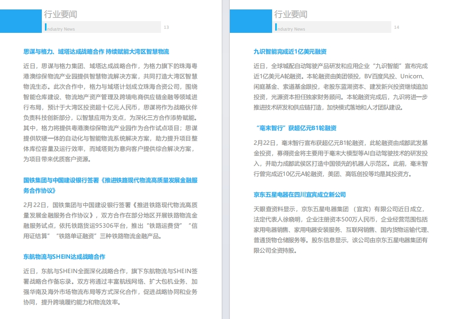The height and width of the screenshot is (319, 452).
Task: Click the headline "毫末智行"获超亿元B1轮融资
Action: [x=295, y=128]
